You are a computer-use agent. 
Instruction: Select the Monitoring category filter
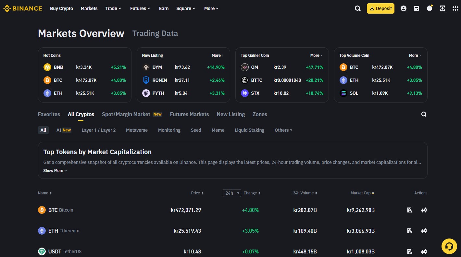click(x=169, y=130)
